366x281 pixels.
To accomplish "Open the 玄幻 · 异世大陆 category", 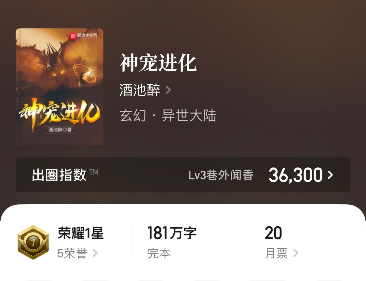I will 168,115.
